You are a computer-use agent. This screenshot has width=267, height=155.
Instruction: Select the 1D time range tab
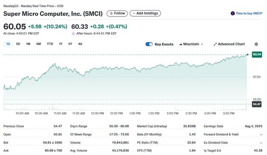click(8, 44)
